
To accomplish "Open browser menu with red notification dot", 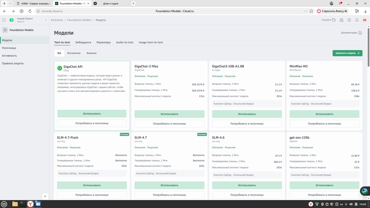I will tap(340, 3).
